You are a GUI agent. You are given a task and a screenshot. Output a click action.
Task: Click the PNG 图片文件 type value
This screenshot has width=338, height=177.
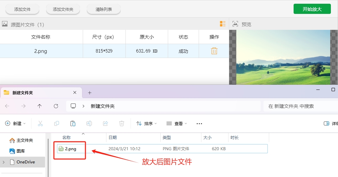click(176, 149)
